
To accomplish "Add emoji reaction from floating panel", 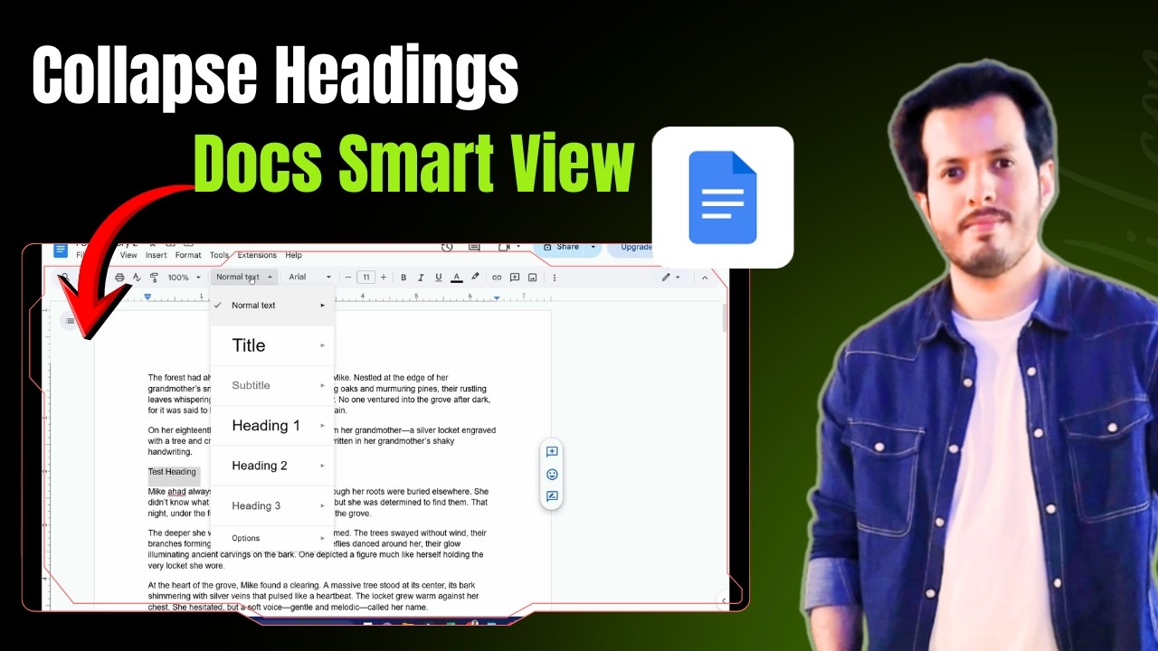I will 552,474.
